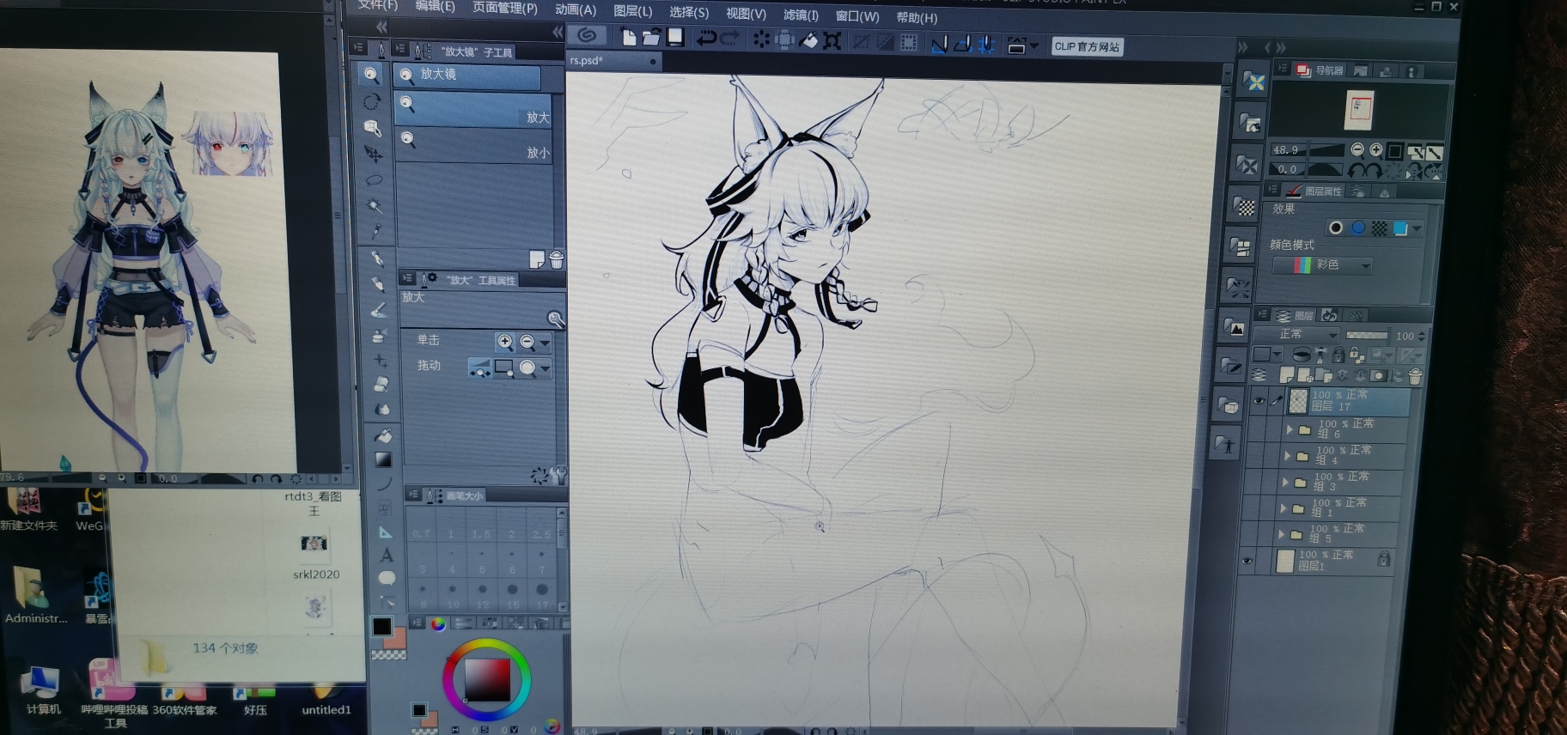The image size is (1567, 735).
Task: Click the Fill icon in the command bar
Action: [x=808, y=40]
